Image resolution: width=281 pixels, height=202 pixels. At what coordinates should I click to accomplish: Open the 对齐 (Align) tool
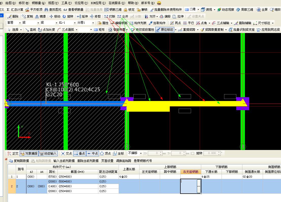pos(151,16)
